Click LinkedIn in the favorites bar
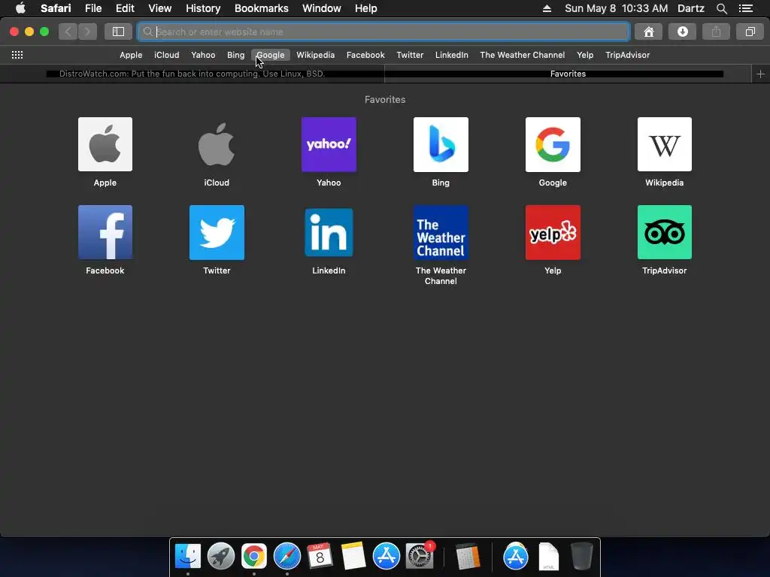The width and height of the screenshot is (770, 577). click(451, 55)
